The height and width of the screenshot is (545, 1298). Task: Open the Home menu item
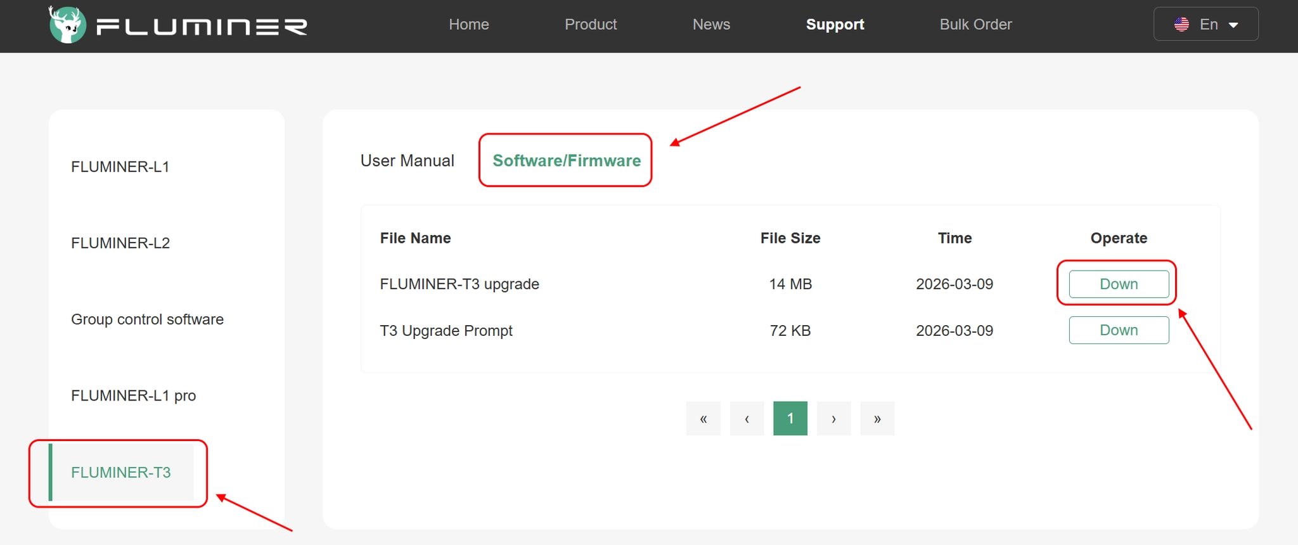[x=469, y=25]
